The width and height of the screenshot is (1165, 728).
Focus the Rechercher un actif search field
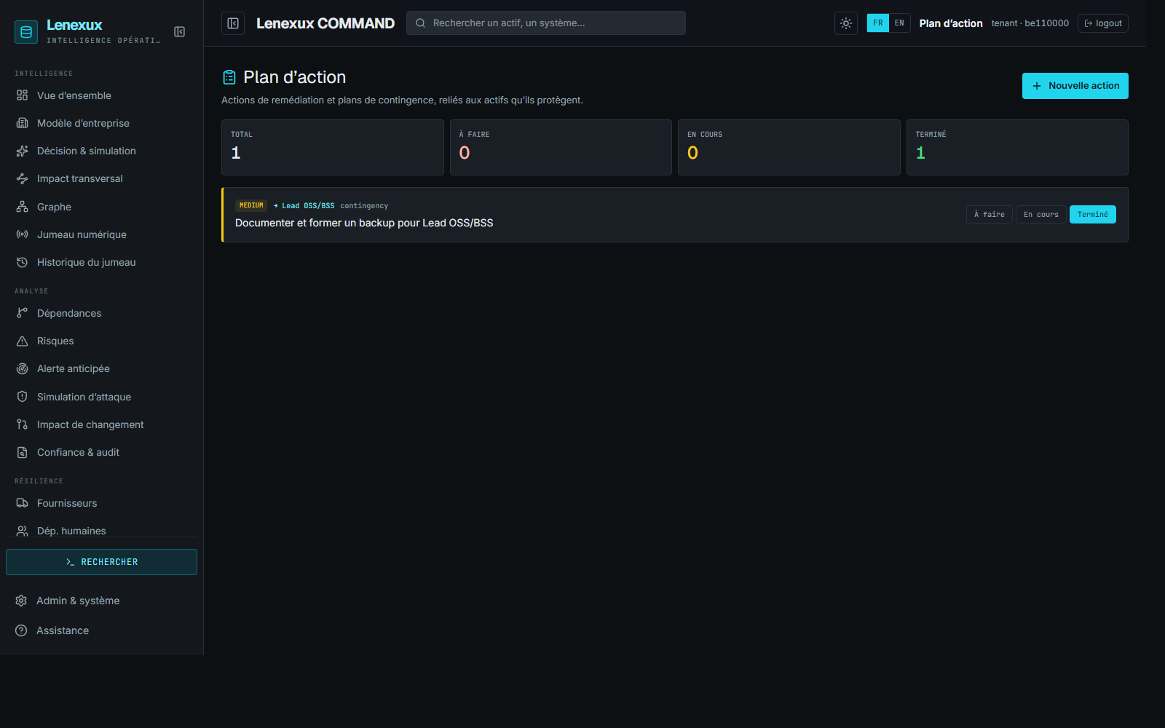click(x=546, y=23)
